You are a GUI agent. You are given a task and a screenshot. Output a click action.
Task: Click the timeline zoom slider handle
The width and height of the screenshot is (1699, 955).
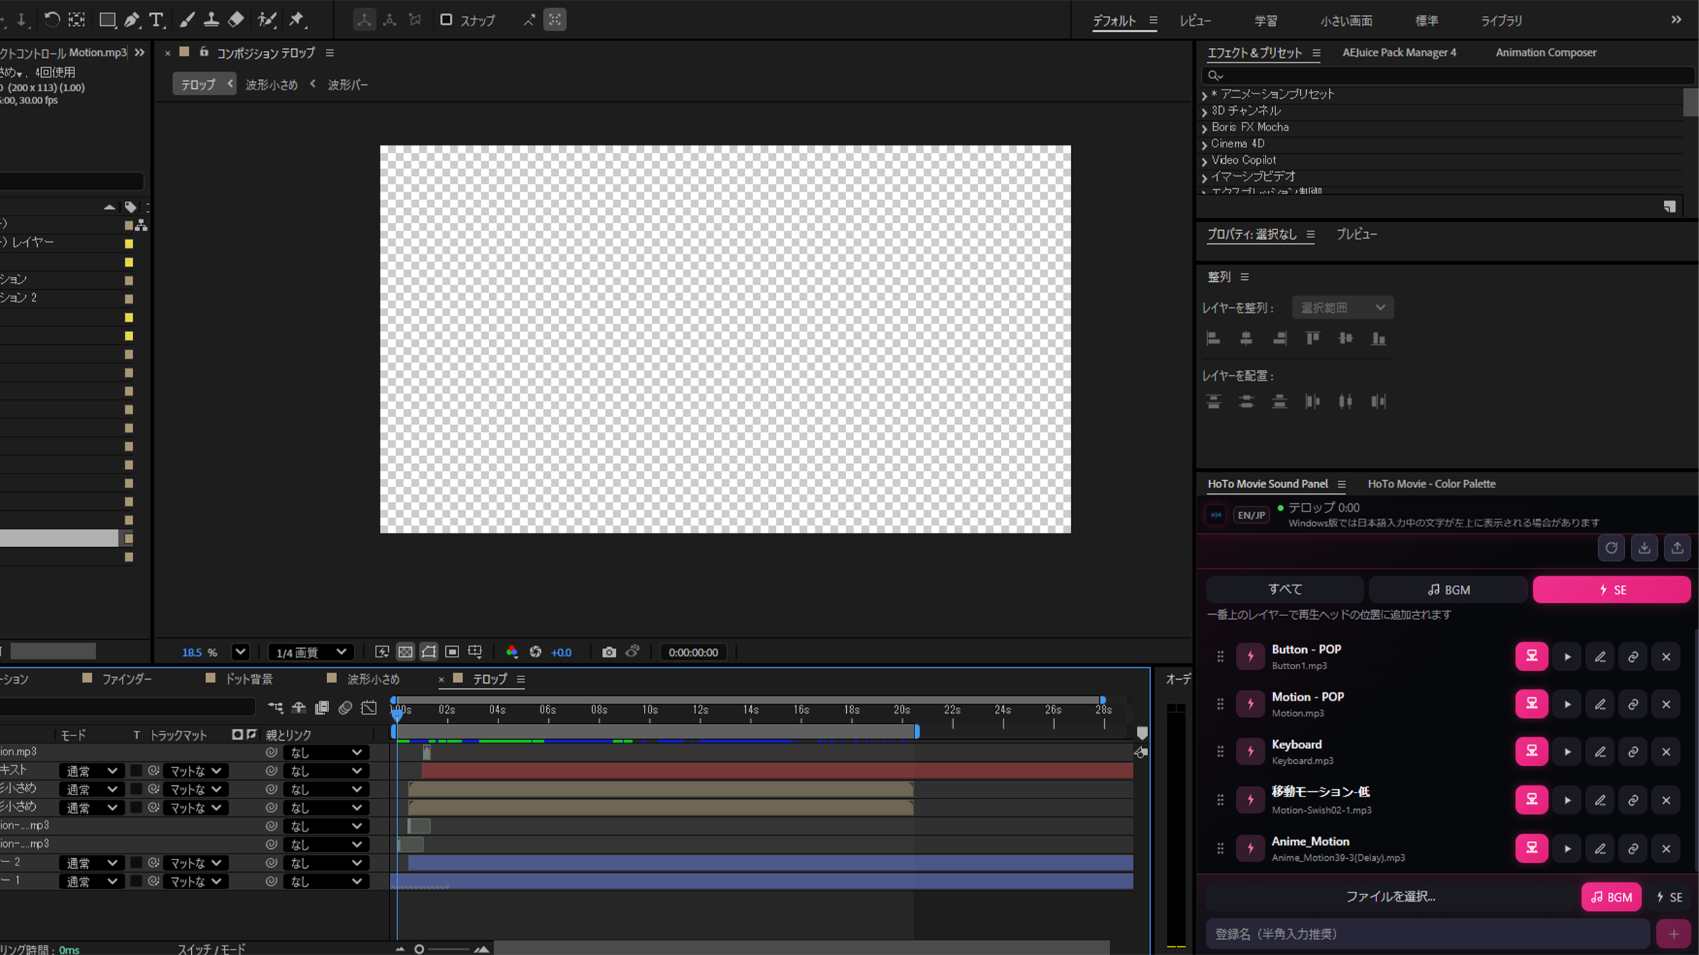[x=419, y=949]
